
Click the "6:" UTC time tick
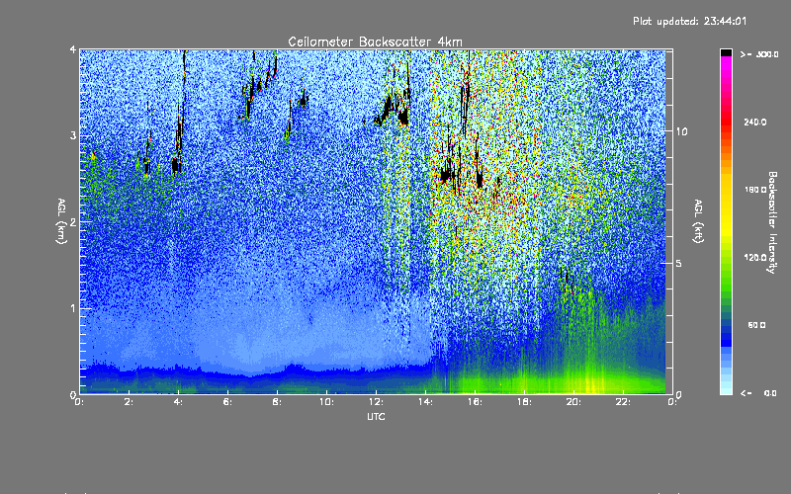[x=228, y=402]
